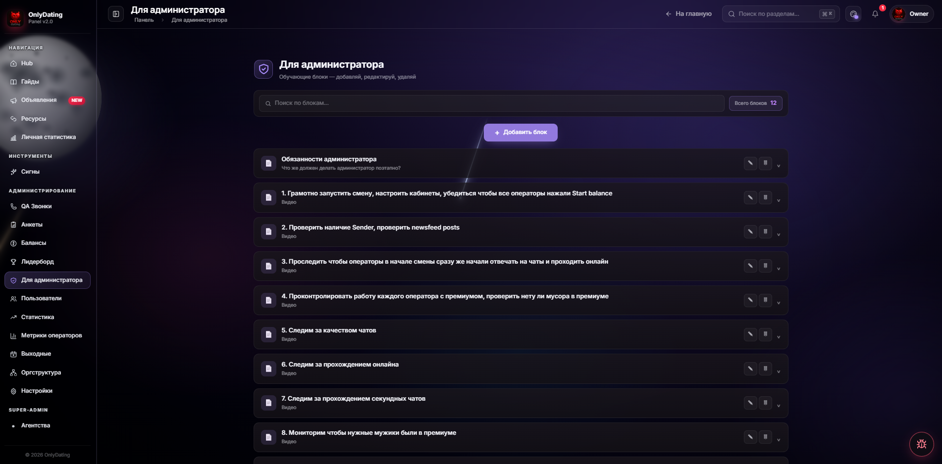Click the "Добавить блок" button
This screenshot has height=464, width=942.
pos(521,133)
